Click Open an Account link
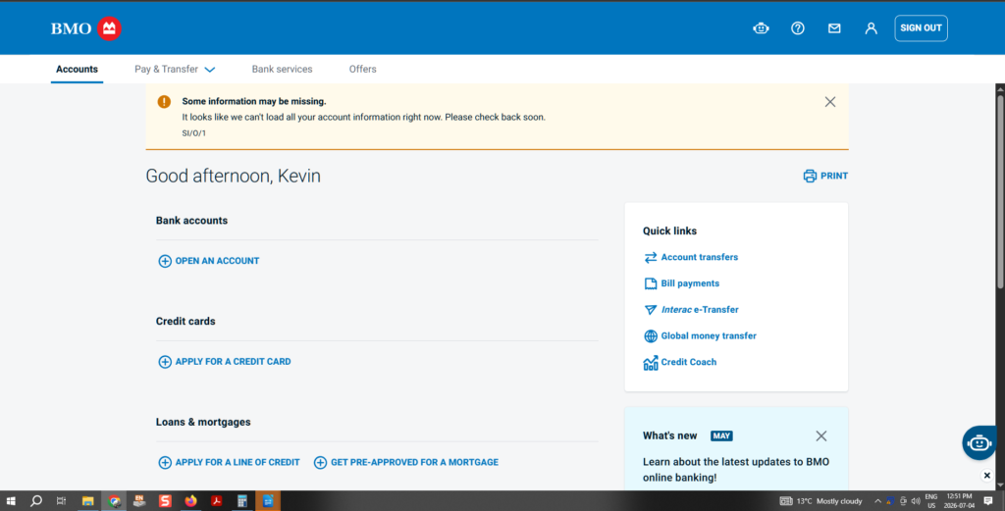1005x511 pixels. click(209, 261)
